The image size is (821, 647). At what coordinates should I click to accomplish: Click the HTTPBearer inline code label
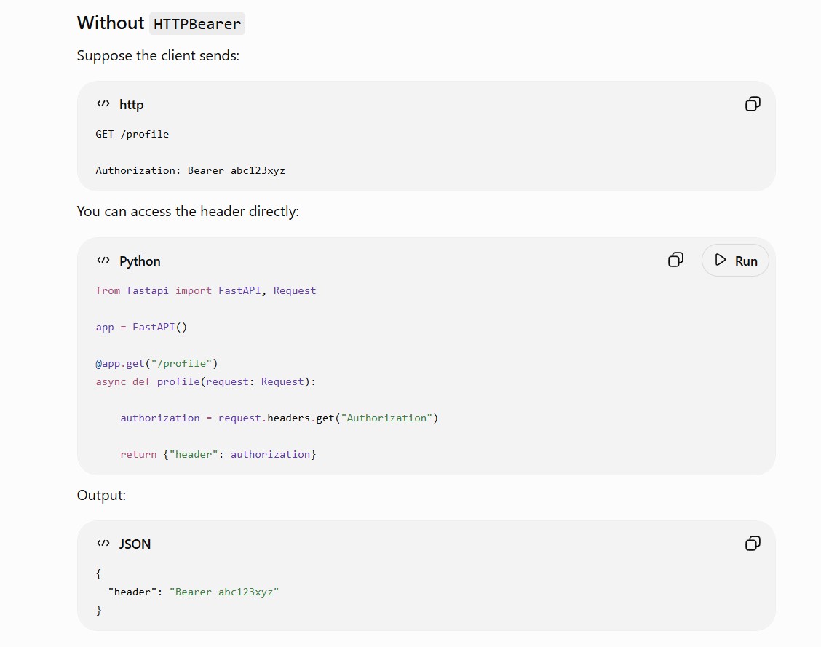click(x=197, y=24)
